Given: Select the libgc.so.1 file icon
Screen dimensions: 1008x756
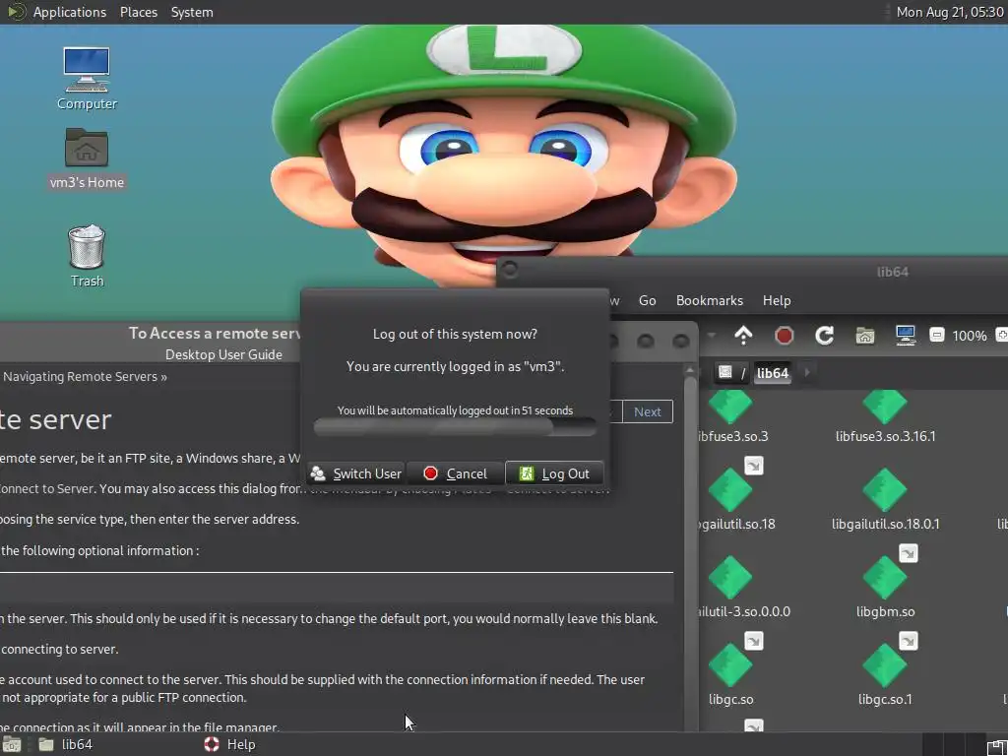Looking at the screenshot, I should pos(885,665).
